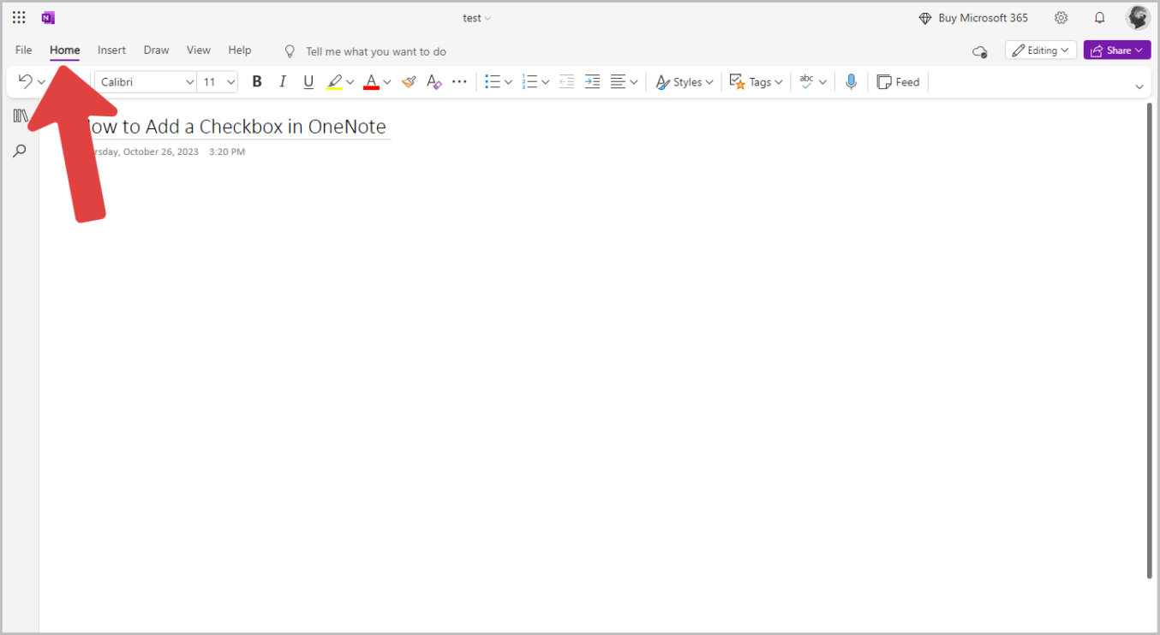The image size is (1160, 635).
Task: Switch to the View tab
Action: [x=199, y=50]
